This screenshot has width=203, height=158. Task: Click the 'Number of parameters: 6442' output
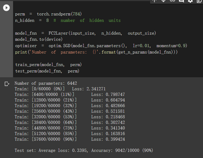click(x=46, y=83)
